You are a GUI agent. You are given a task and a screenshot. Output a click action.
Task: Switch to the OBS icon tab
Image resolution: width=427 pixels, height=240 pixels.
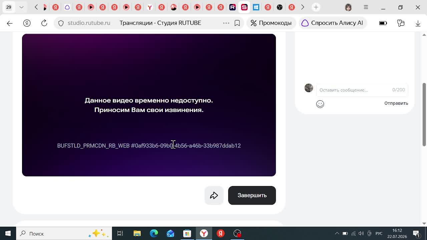[280, 7]
